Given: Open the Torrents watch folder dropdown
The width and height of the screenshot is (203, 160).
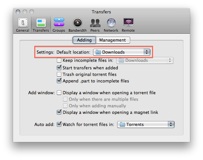Looking at the screenshot, I should (146, 124).
